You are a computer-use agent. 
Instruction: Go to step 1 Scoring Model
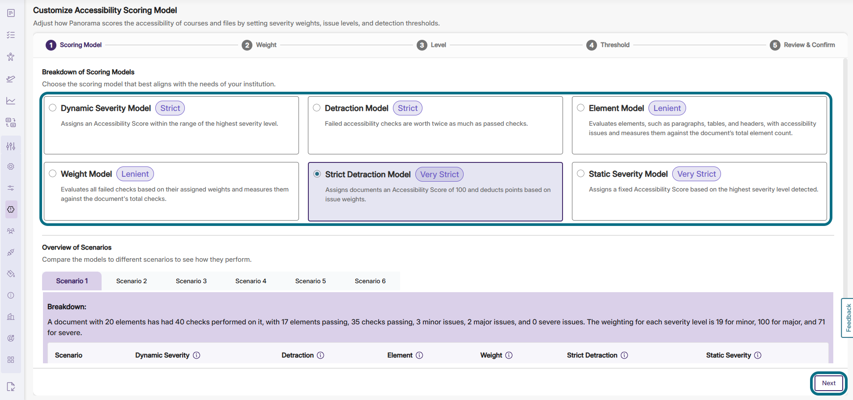pyautogui.click(x=74, y=45)
